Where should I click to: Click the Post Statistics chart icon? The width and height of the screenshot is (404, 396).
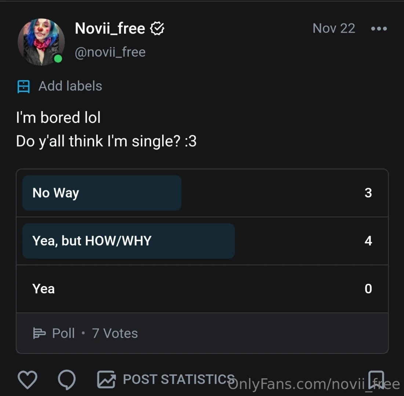click(106, 380)
